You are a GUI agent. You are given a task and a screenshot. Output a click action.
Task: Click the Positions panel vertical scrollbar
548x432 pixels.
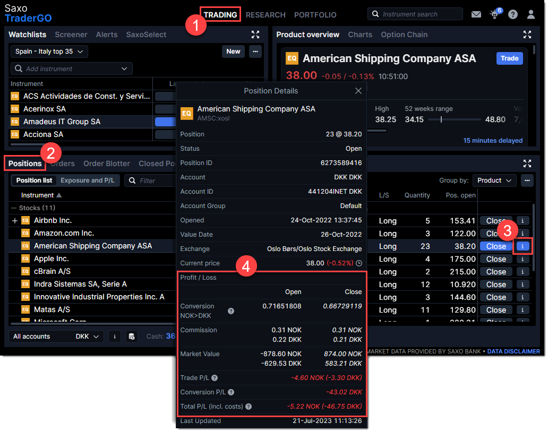[x=533, y=237]
